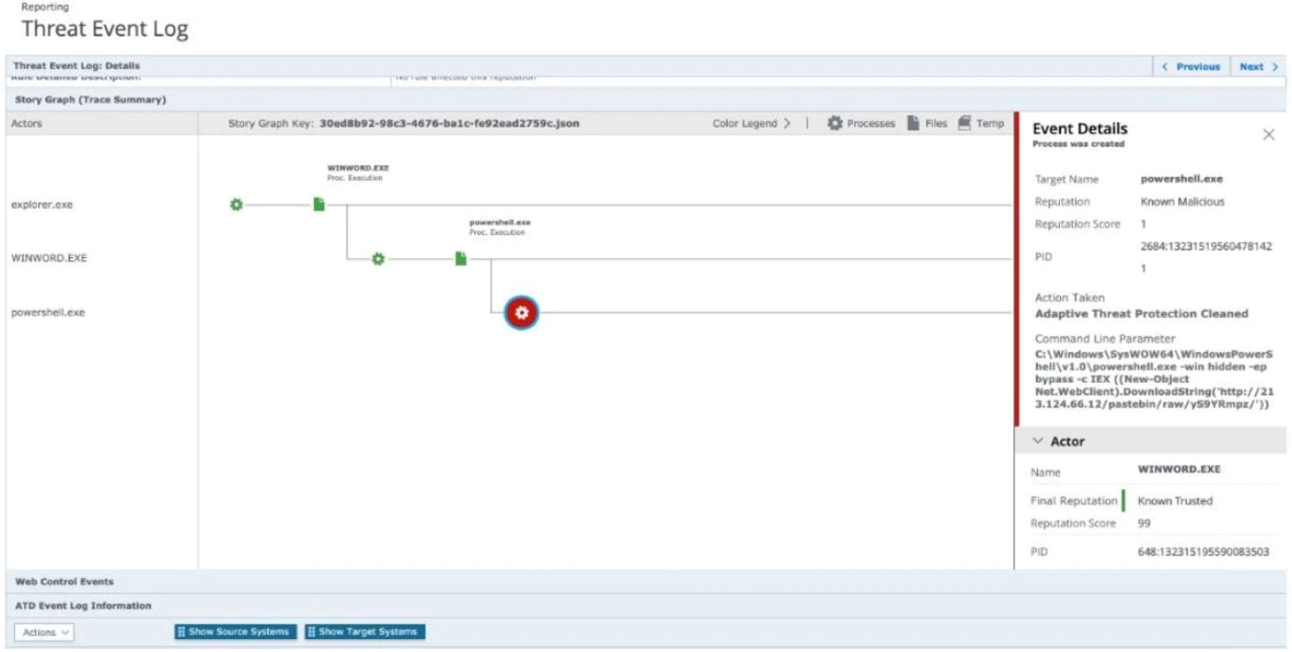Select explorer.exe in Actors list

[x=42, y=205]
